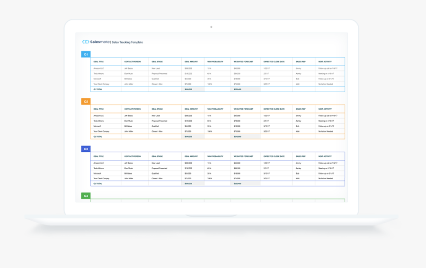
Task: Click Q2 Total row label
Action: click(98, 137)
